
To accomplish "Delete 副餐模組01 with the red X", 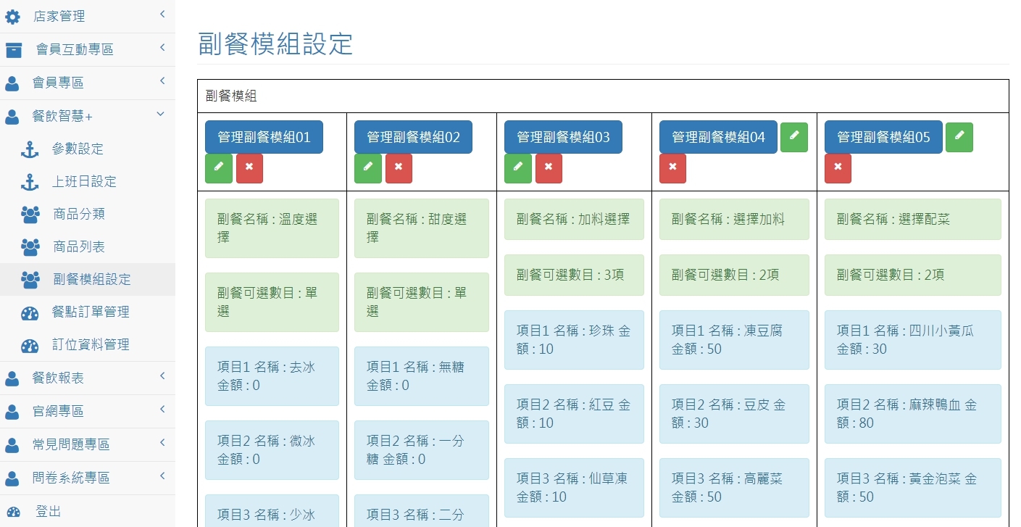I will [x=249, y=168].
